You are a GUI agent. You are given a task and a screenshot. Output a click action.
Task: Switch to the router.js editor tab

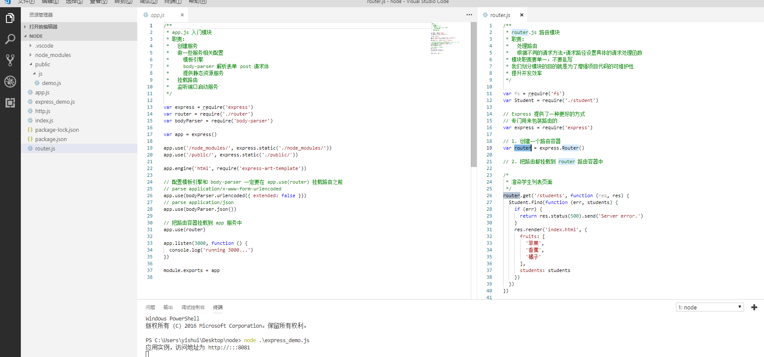(503, 15)
